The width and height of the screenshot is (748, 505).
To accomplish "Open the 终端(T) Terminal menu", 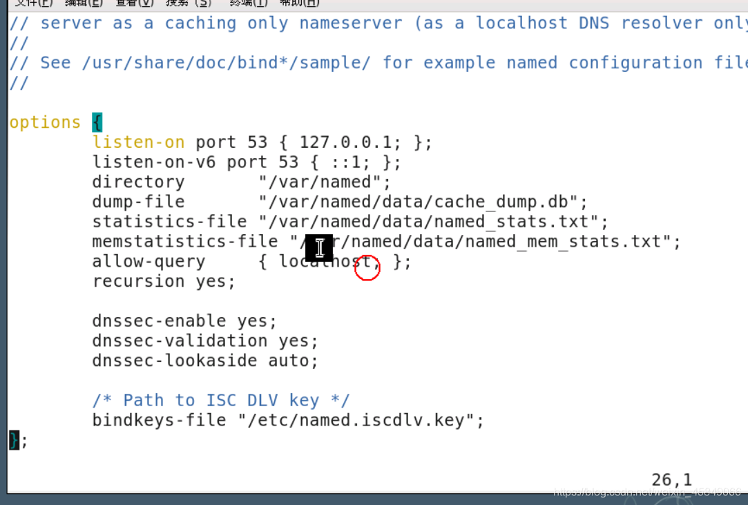I will (248, 3).
